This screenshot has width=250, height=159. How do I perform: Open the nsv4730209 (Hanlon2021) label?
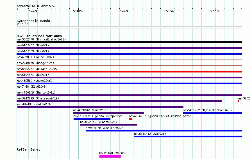pyautogui.click(x=36, y=92)
